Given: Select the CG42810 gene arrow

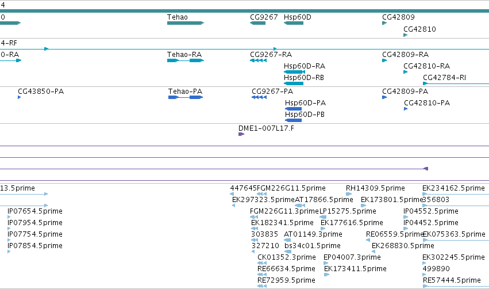Looking at the screenshot, I should point(406,35).
